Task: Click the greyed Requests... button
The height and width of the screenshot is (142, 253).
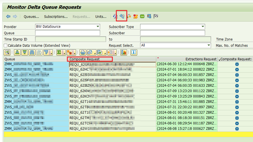Action: pyautogui.click(x=81, y=17)
